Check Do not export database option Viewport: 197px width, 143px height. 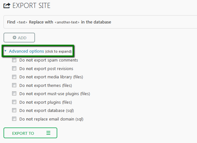(14, 110)
